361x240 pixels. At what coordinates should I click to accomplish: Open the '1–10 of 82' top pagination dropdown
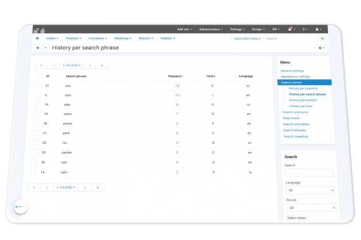click(72, 65)
